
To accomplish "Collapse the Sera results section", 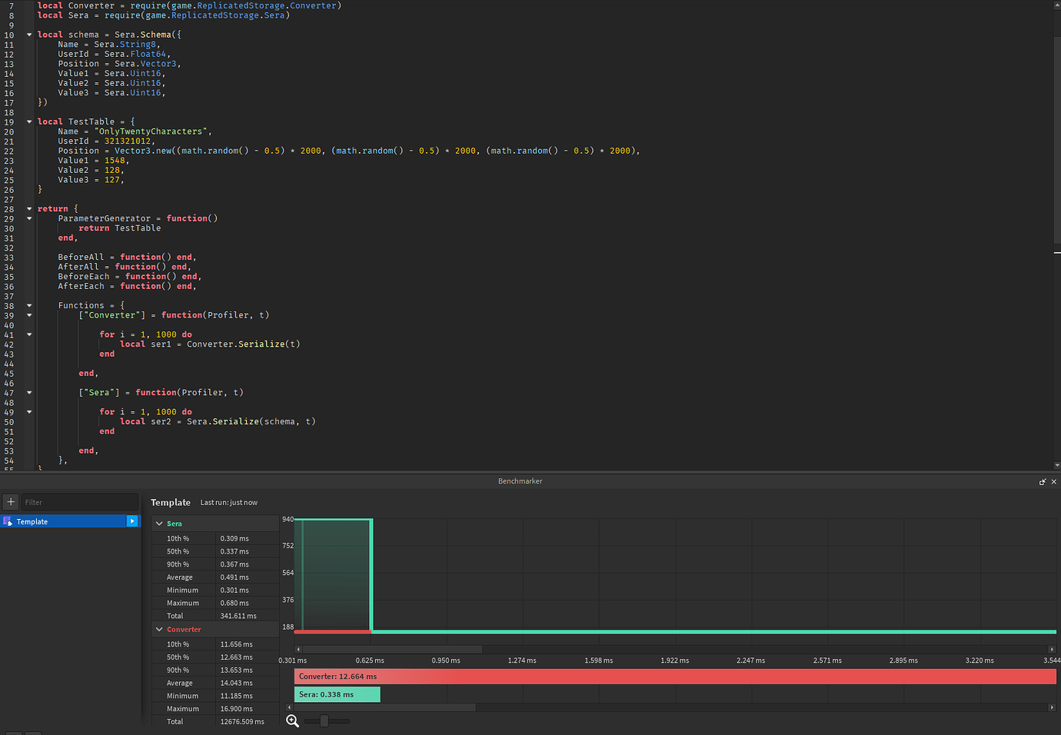I will (159, 523).
